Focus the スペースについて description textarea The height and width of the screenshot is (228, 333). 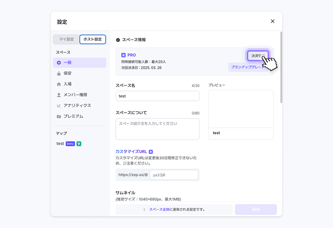(157, 129)
